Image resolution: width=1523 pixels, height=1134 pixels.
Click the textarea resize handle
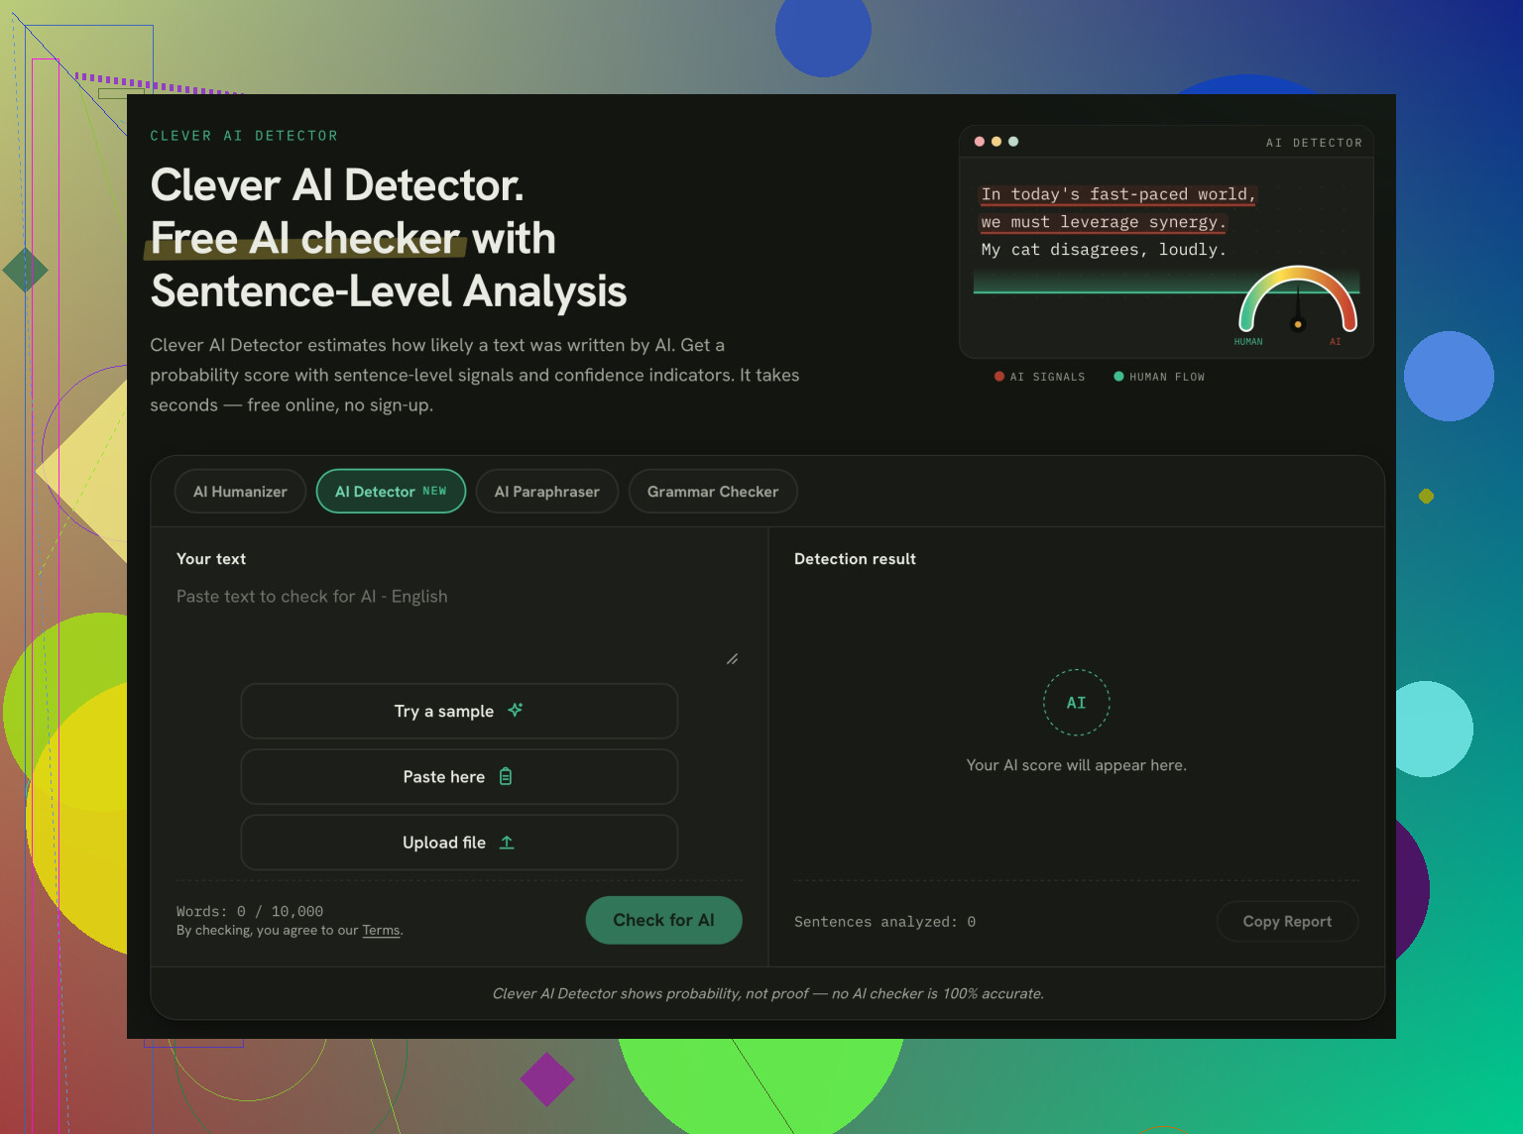pyautogui.click(x=732, y=659)
